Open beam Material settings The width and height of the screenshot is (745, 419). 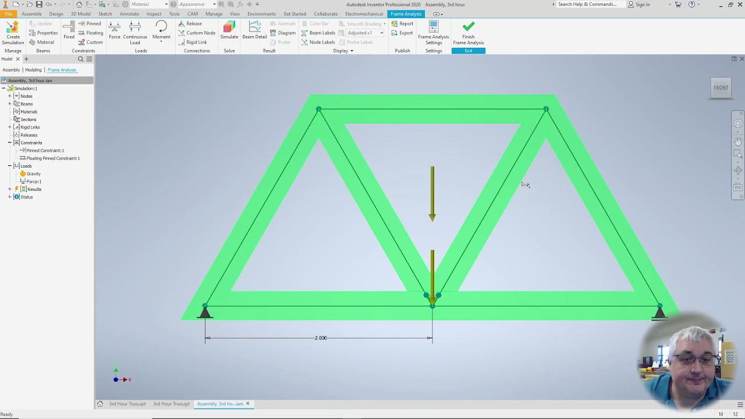tap(41, 42)
